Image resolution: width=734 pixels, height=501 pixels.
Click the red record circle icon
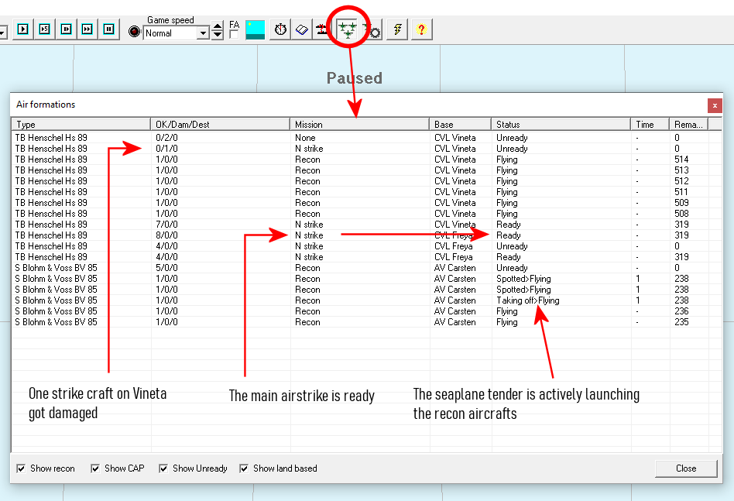coord(135,33)
